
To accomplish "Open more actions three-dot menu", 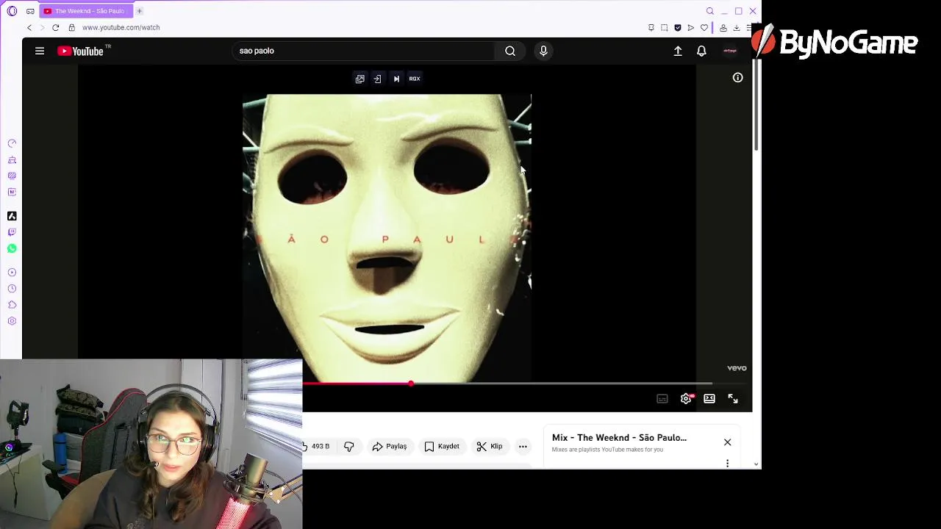I will point(523,446).
